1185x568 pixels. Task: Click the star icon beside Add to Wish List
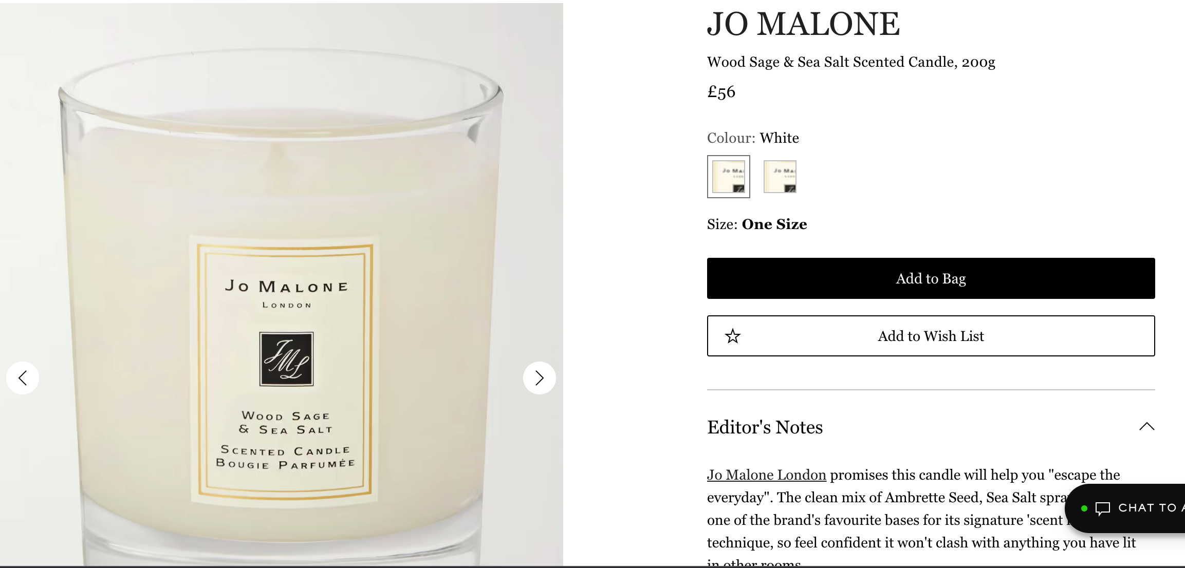click(x=733, y=336)
